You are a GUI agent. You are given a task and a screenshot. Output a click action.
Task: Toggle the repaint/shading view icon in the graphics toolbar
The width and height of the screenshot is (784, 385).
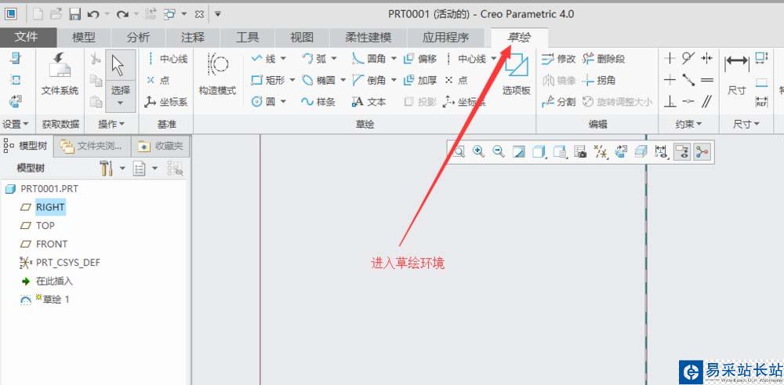point(519,151)
